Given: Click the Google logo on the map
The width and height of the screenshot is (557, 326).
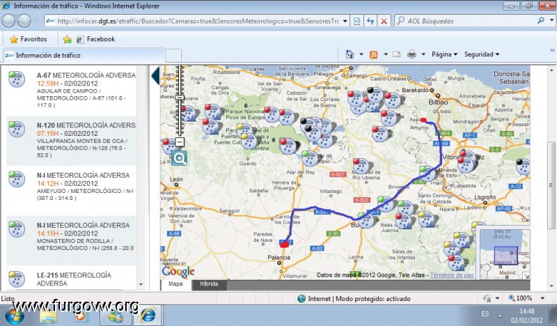Looking at the screenshot, I should pyautogui.click(x=178, y=272).
